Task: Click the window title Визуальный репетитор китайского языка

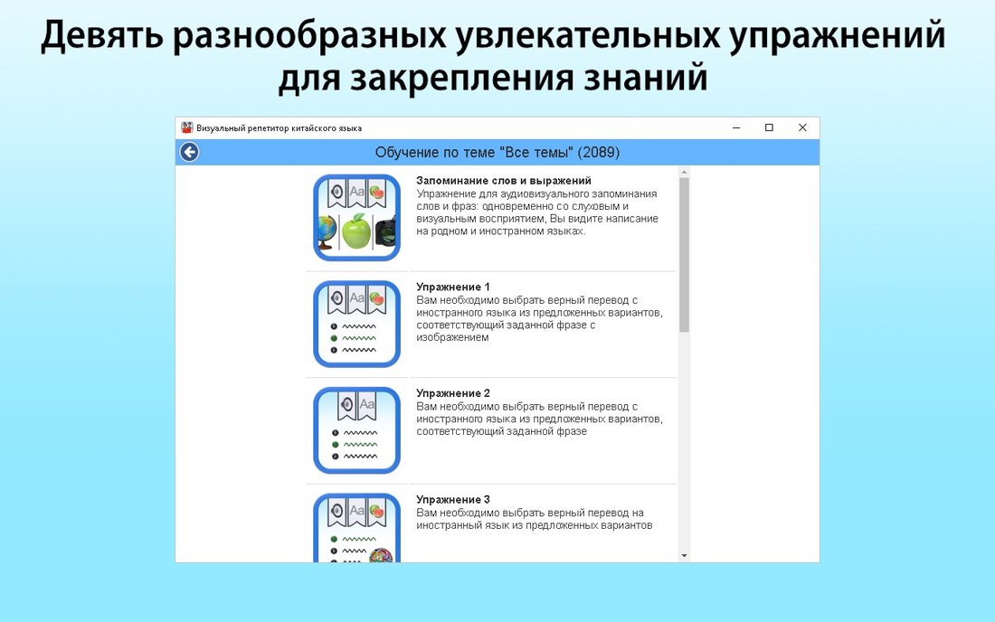Action: [x=280, y=128]
